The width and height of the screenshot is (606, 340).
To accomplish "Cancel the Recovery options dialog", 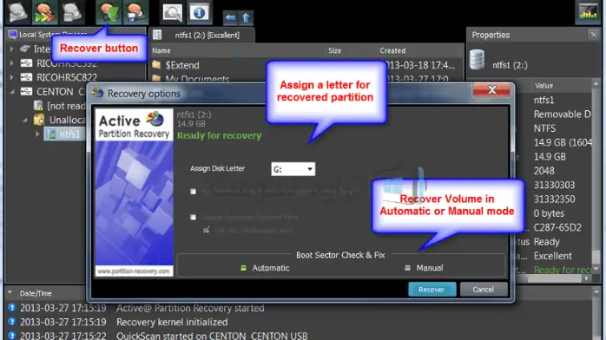I will click(484, 290).
